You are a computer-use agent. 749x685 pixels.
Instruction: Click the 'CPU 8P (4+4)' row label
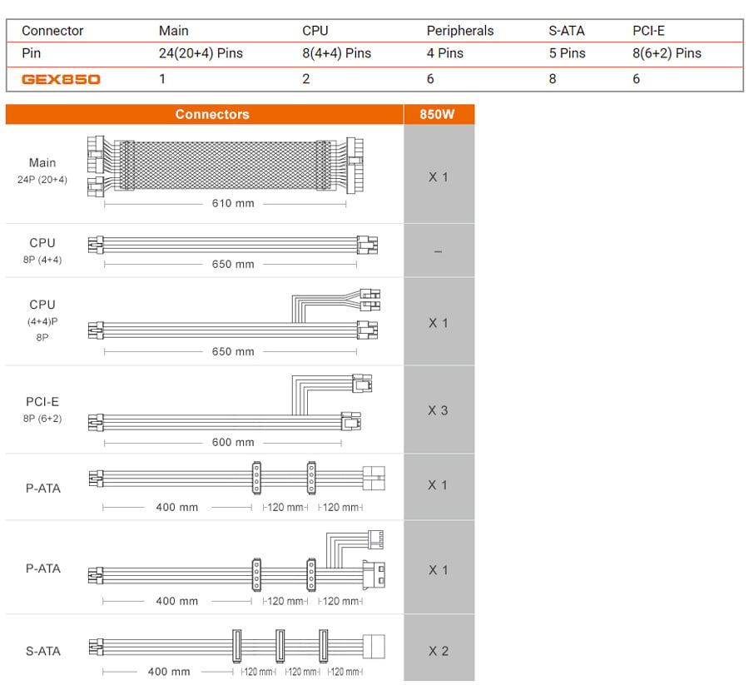(x=42, y=251)
